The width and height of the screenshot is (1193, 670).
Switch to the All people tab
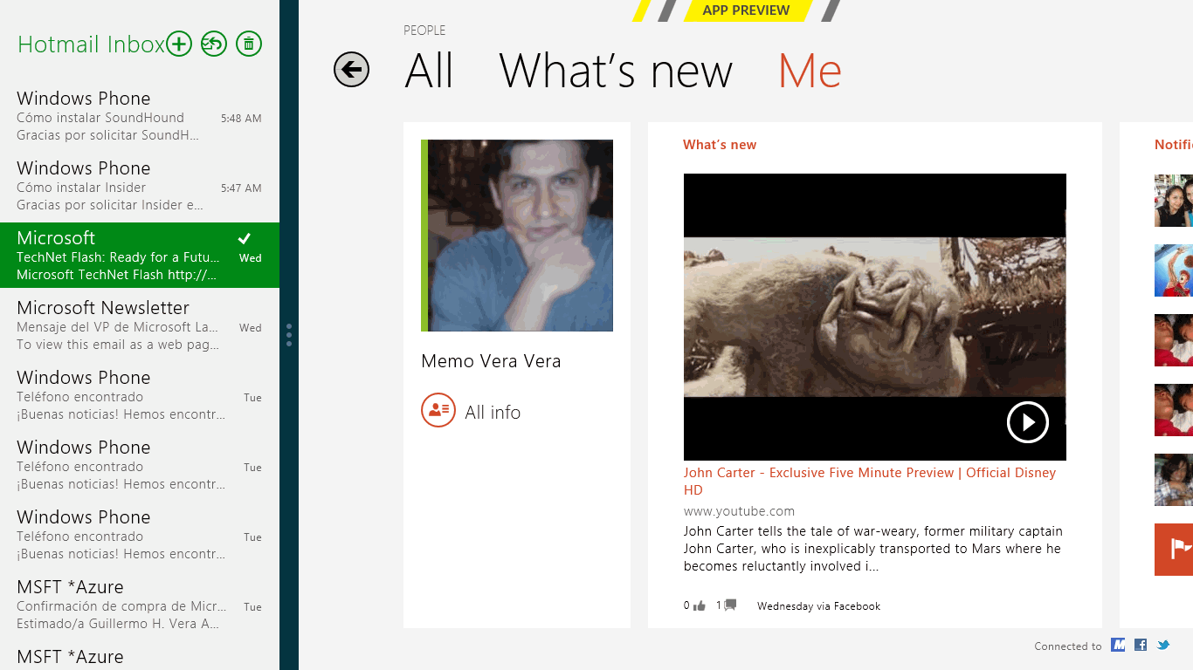pyautogui.click(x=429, y=71)
